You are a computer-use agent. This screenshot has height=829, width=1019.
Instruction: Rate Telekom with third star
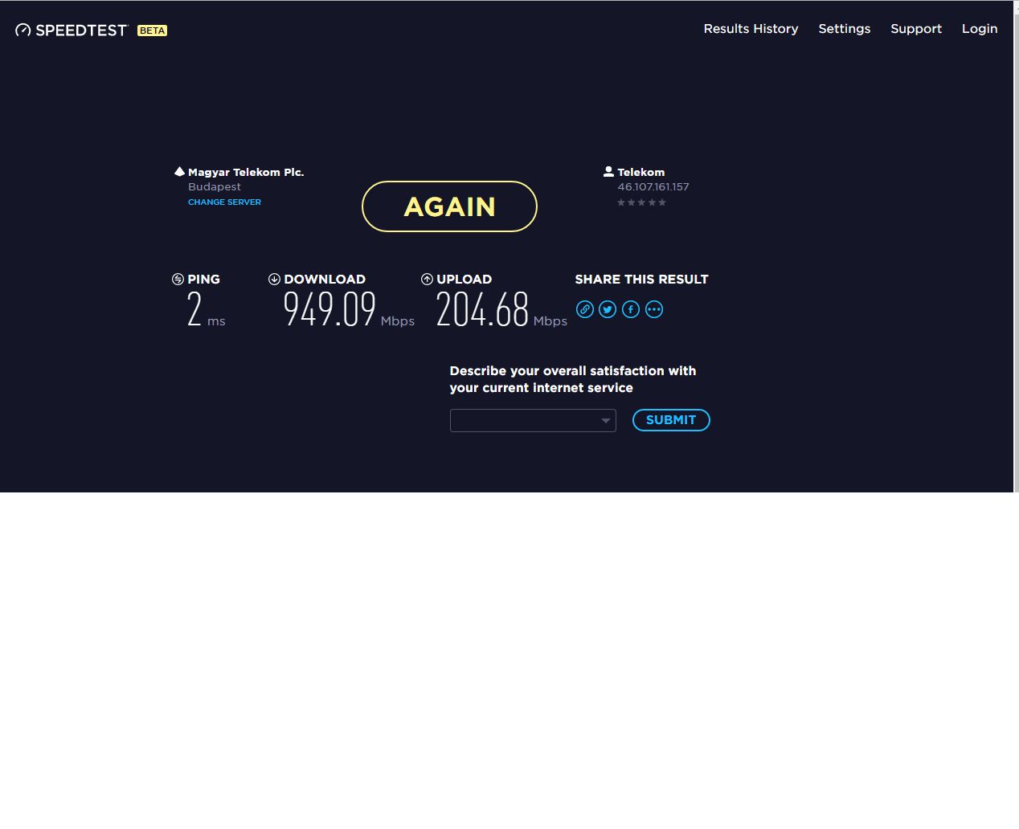641,202
